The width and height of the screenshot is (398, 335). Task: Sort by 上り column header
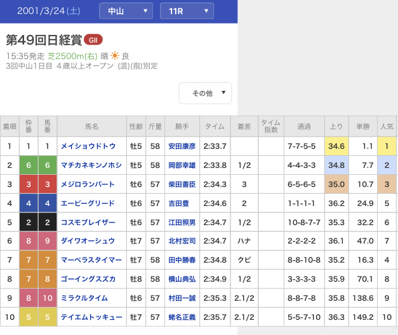click(x=336, y=126)
